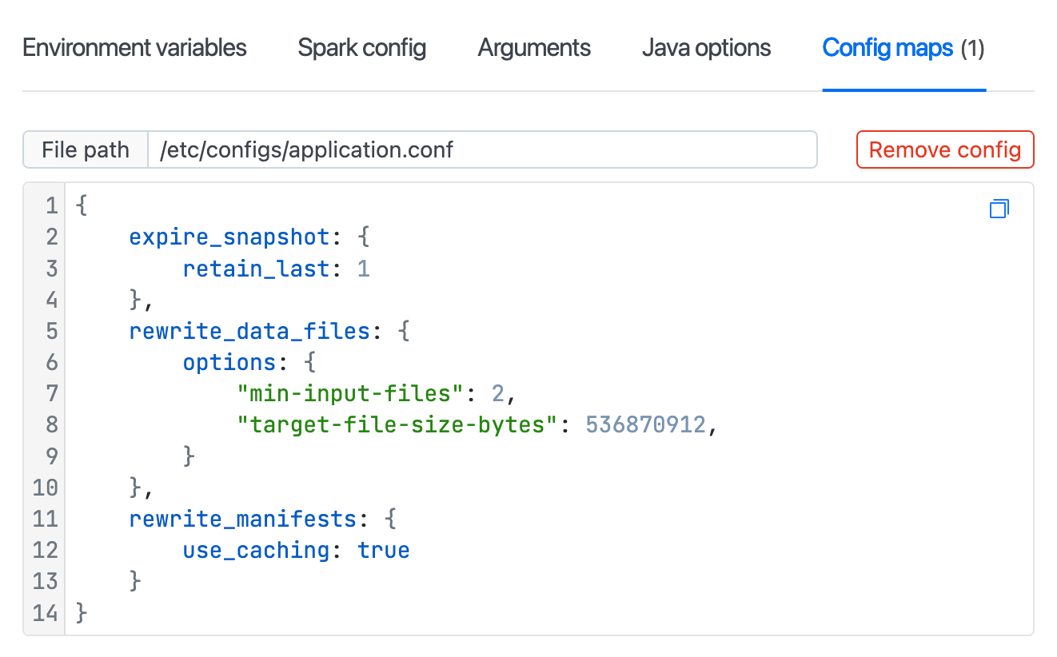Screen dimensions: 1057x657
Task: Select the Config maps tab
Action: (x=903, y=48)
